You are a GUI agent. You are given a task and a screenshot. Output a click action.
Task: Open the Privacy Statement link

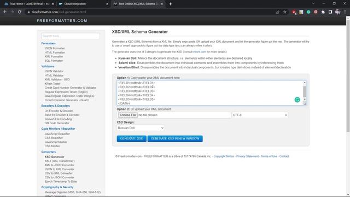247,157
